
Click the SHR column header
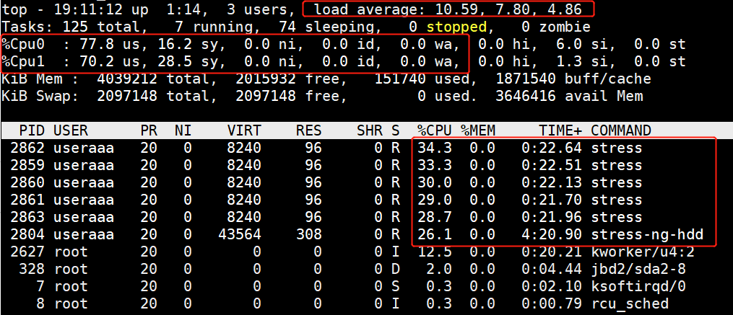click(369, 130)
